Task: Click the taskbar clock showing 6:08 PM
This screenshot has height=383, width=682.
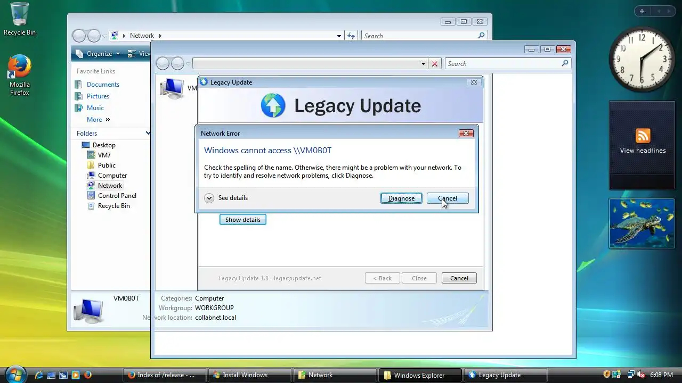Action: [x=661, y=375]
